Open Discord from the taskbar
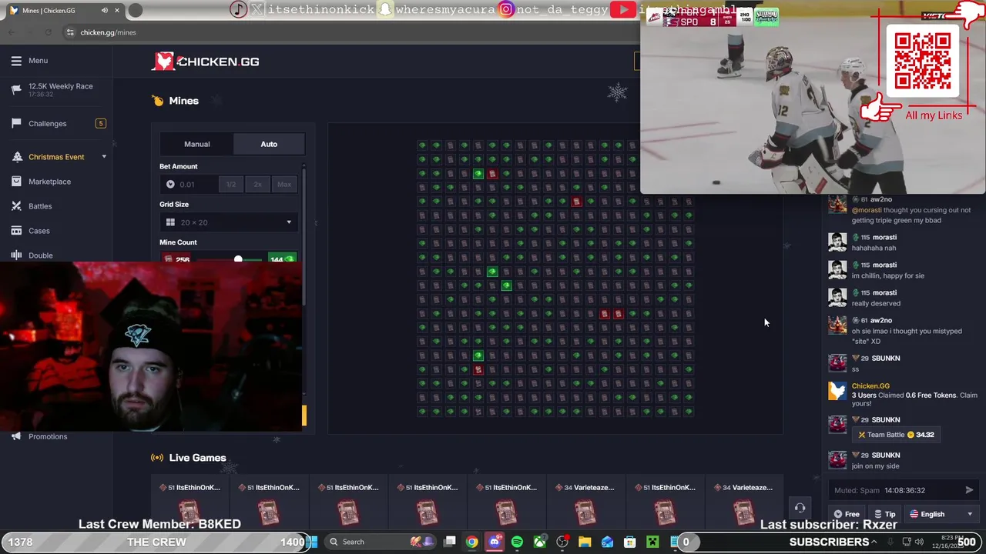 pyautogui.click(x=495, y=542)
